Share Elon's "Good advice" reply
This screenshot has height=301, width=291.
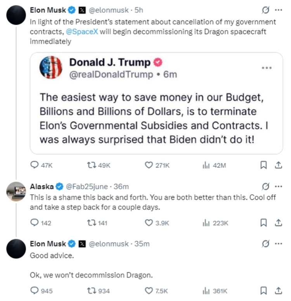click(278, 291)
